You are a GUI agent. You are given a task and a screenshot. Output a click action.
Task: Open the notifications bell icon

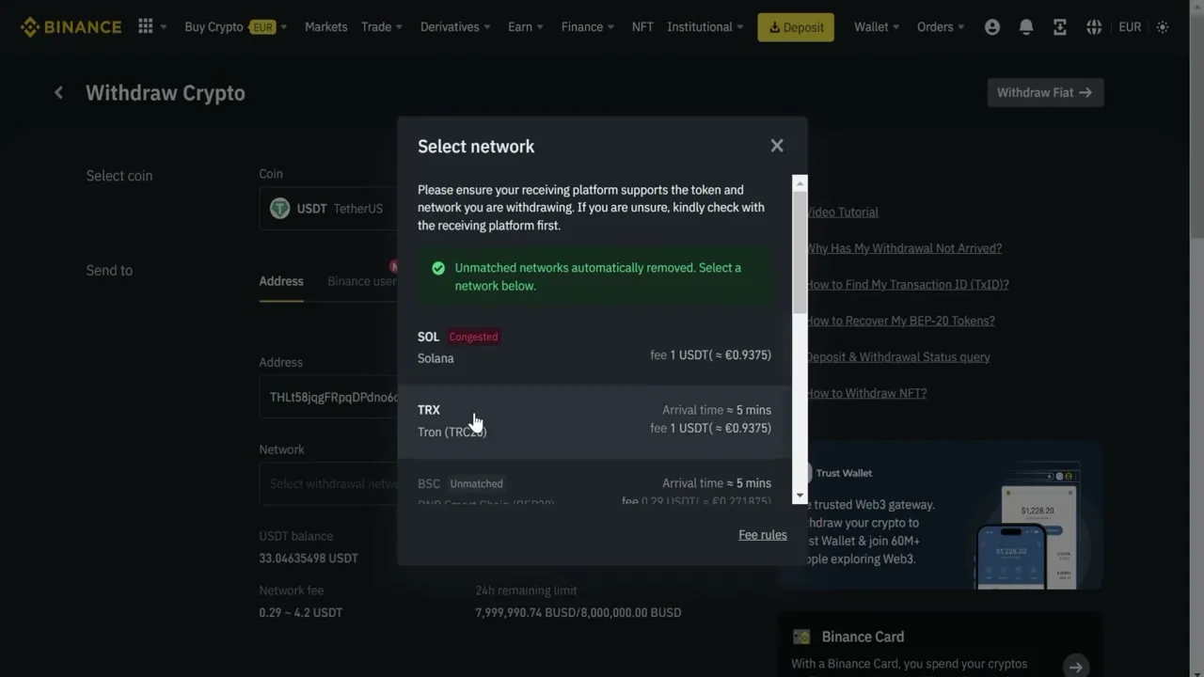1026,27
